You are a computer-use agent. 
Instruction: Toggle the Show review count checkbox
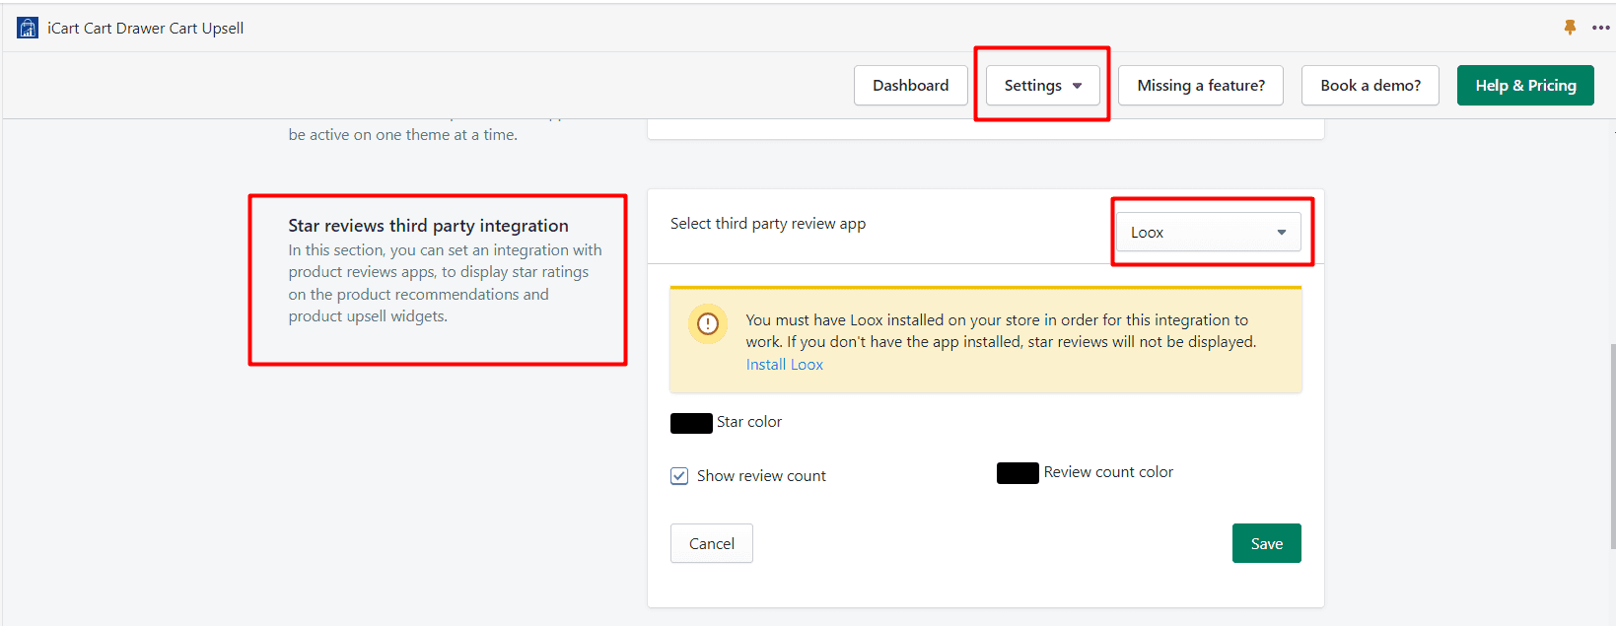point(679,476)
